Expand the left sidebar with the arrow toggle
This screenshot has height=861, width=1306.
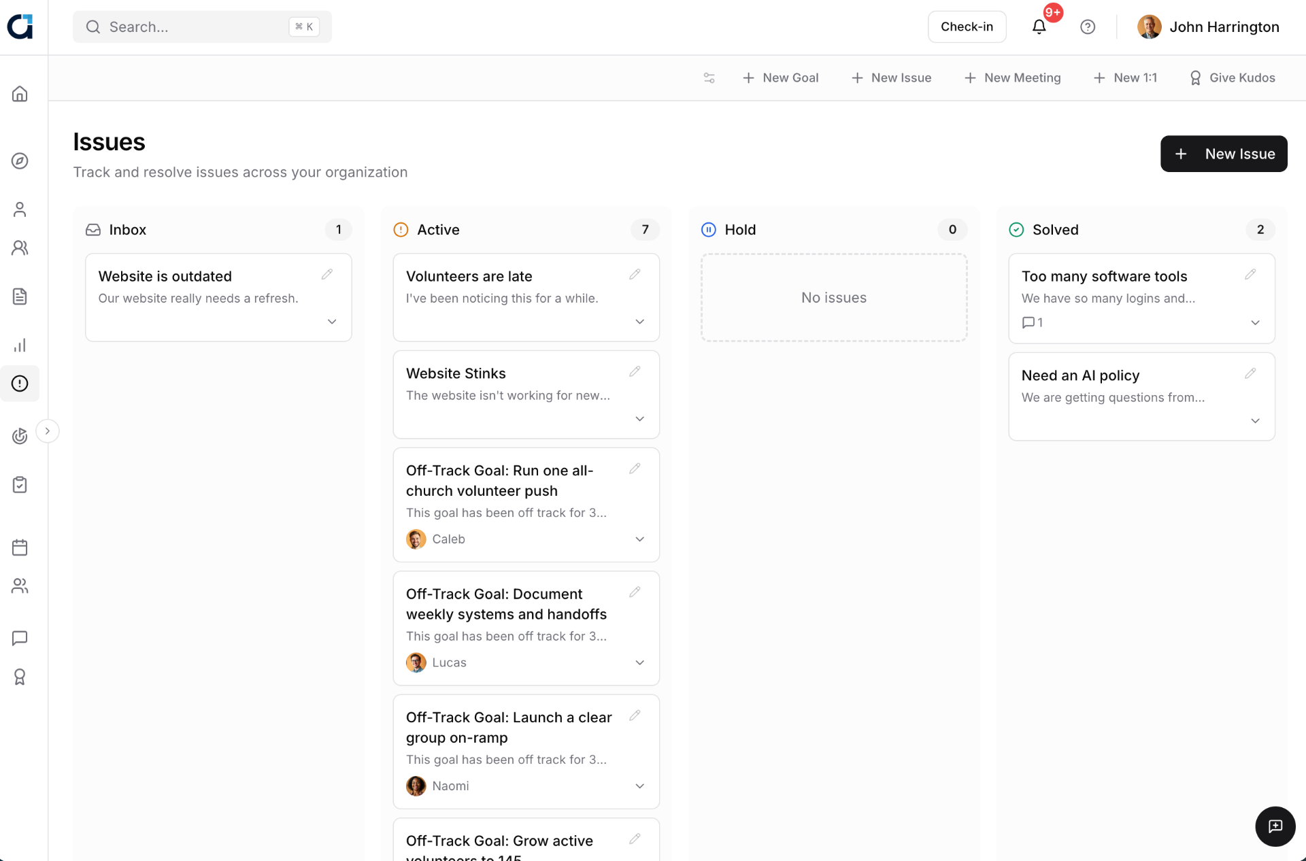(x=48, y=430)
